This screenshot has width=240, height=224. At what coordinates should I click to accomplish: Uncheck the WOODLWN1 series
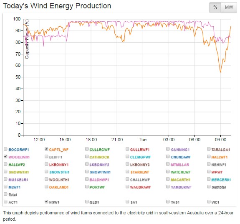point(5,156)
